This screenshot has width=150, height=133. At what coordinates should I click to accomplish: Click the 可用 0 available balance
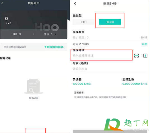click(x=17, y=34)
